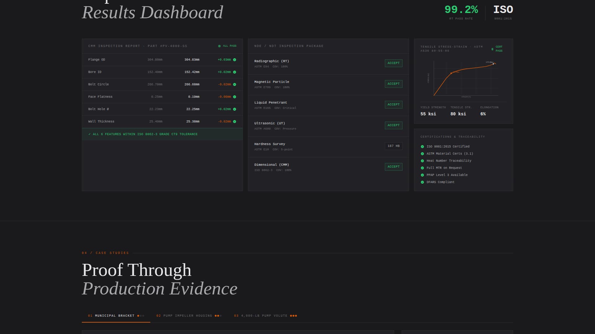Viewport: 595px width, 334px height.
Task: Click ACCEPT for Ultrasonic (UT) inspection
Action: tap(394, 125)
